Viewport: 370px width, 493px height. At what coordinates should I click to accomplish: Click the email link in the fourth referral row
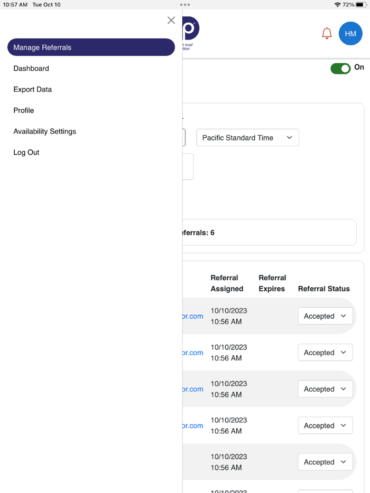(x=192, y=425)
